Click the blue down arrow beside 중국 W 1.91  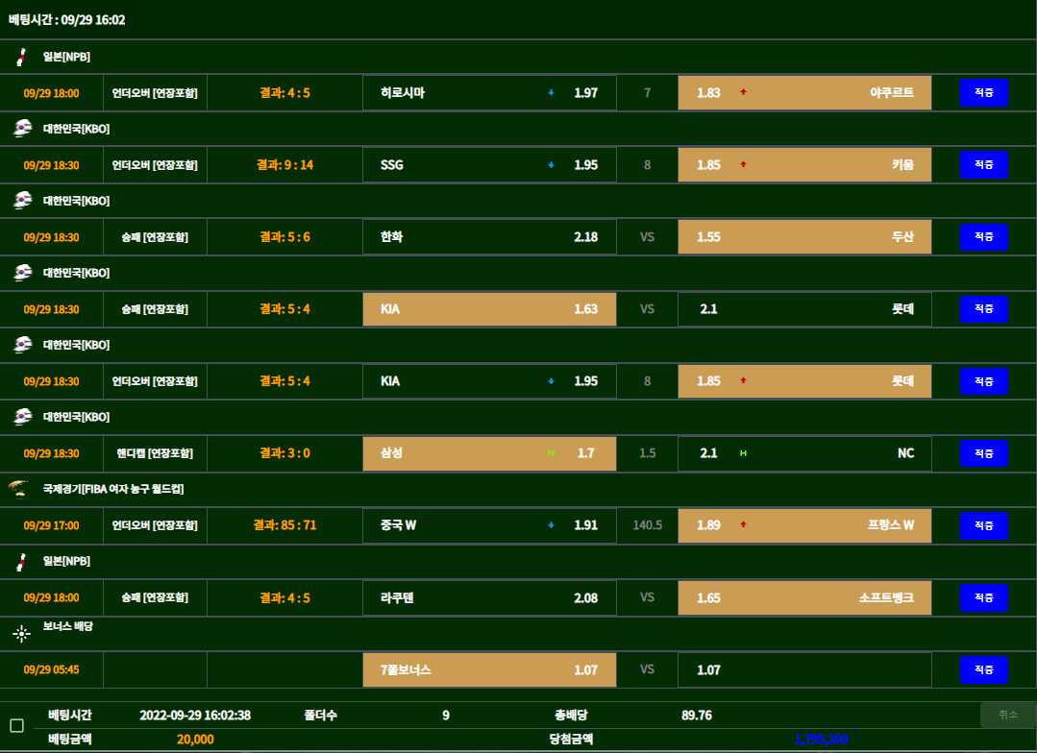[x=551, y=525]
